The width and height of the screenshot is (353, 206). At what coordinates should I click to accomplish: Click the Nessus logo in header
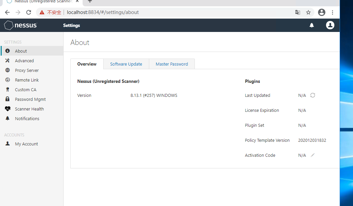(x=21, y=25)
